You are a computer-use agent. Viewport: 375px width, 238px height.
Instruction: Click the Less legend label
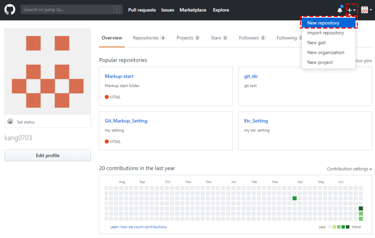[322, 227]
